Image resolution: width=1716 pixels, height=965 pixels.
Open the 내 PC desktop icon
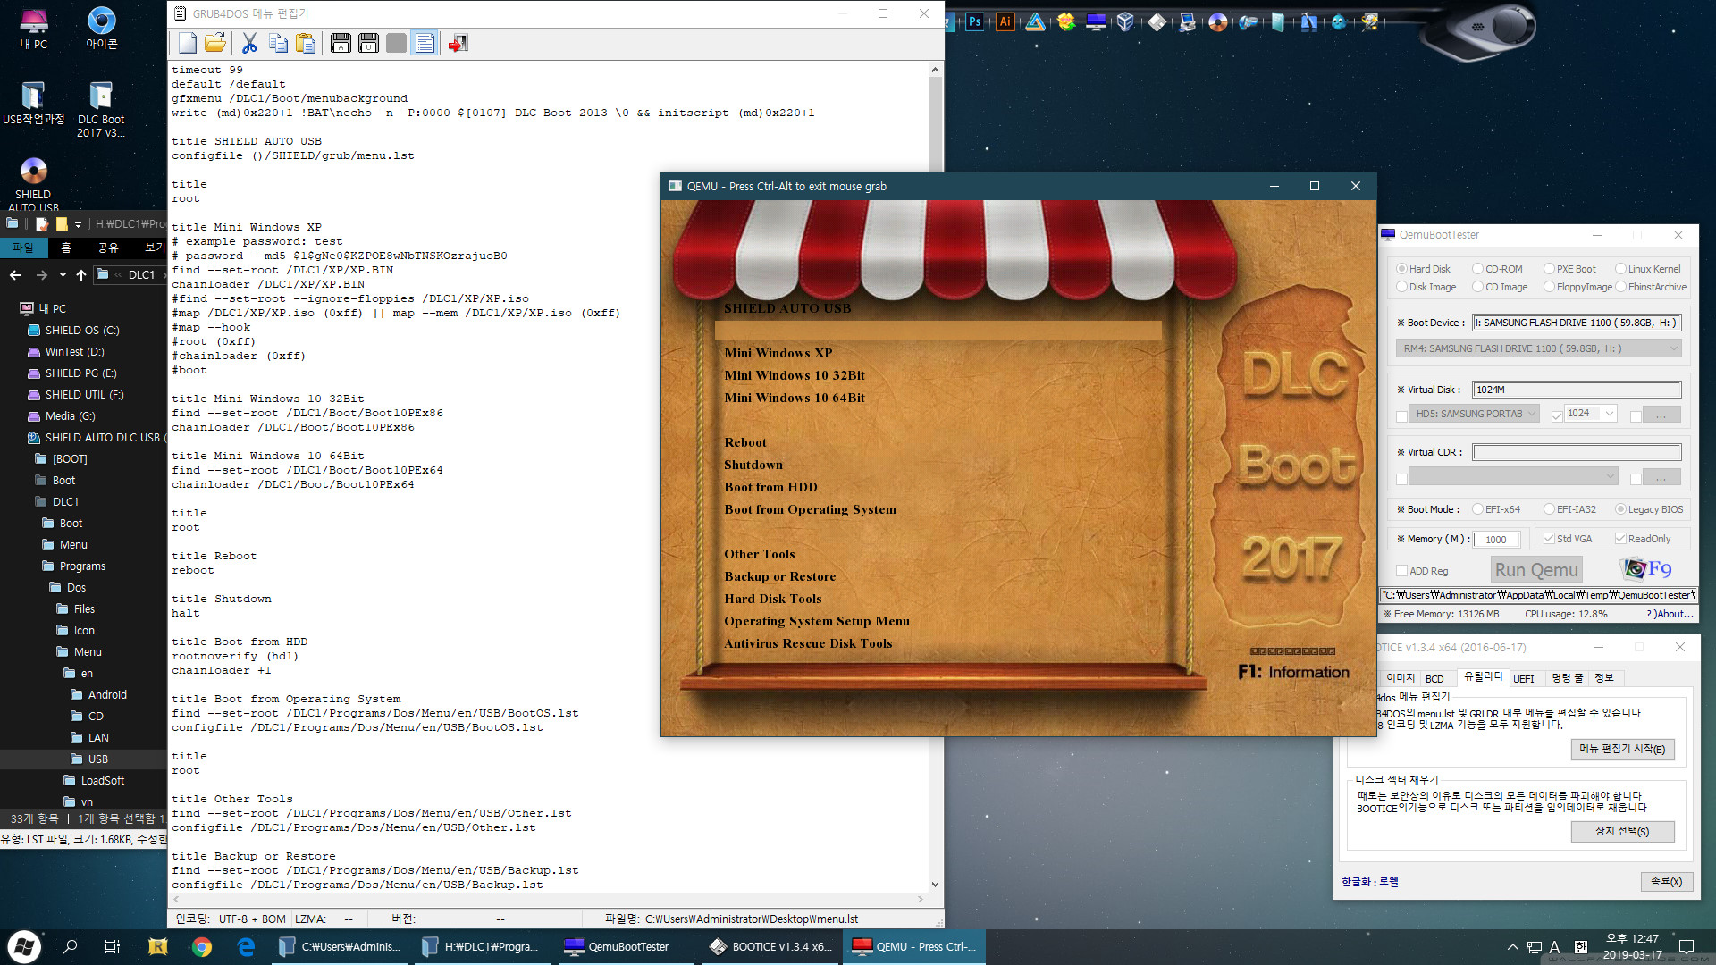click(x=34, y=28)
